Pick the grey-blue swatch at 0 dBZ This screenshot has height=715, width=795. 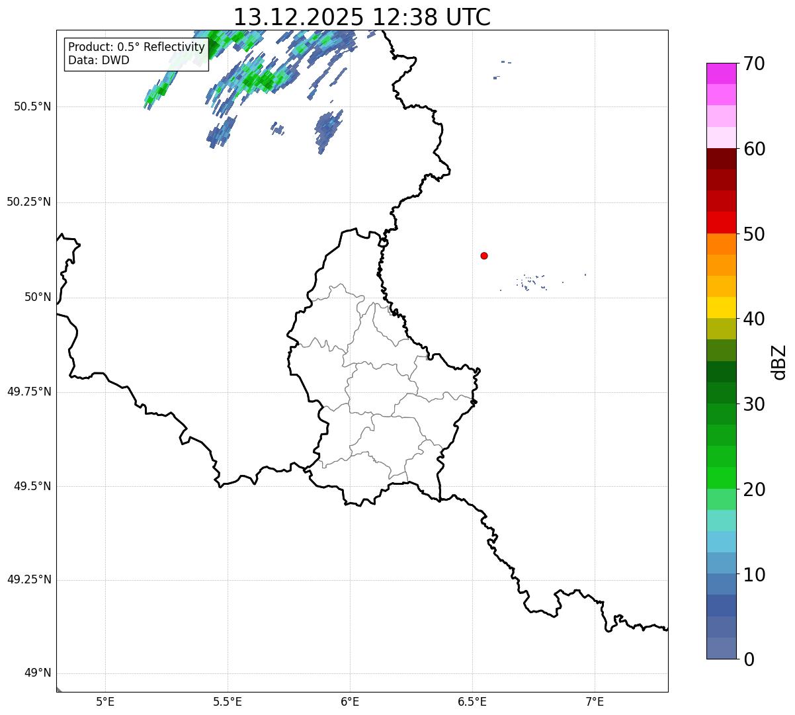(721, 648)
